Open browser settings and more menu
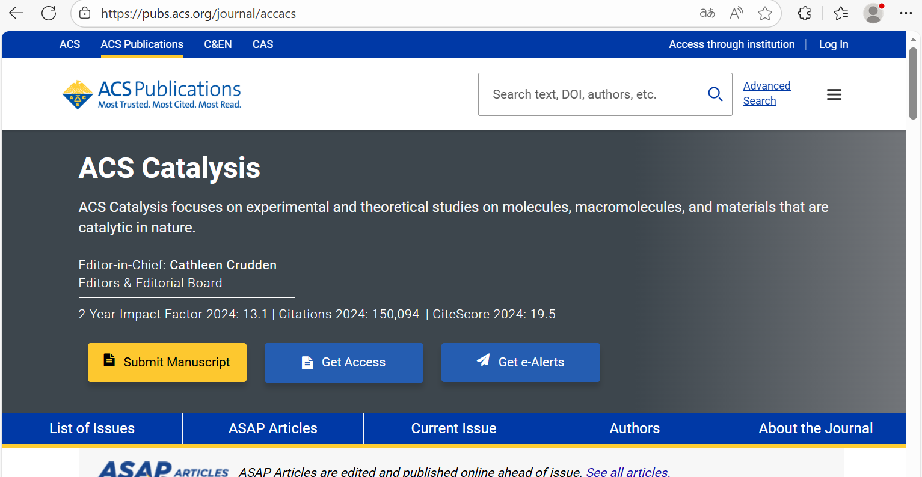This screenshot has width=922, height=477. (x=906, y=13)
